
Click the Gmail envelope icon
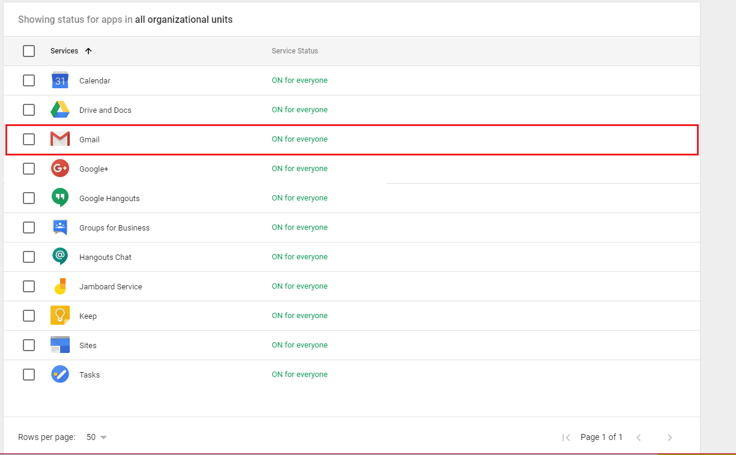pyautogui.click(x=60, y=139)
